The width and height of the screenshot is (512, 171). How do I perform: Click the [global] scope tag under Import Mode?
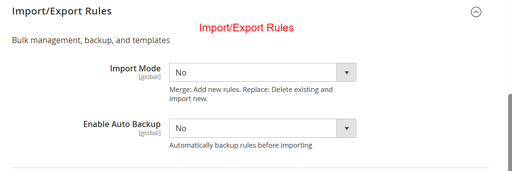point(149,77)
